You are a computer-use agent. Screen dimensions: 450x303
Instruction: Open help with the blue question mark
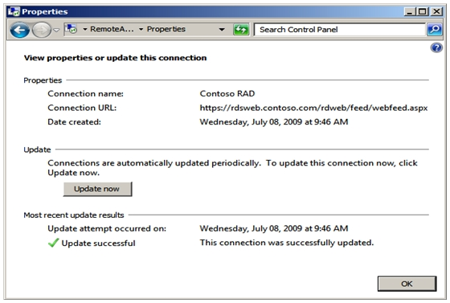coord(436,47)
